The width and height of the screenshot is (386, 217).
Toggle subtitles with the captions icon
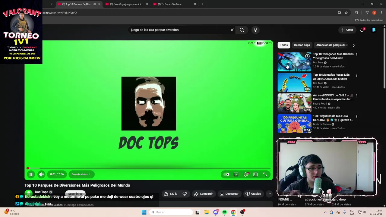(236, 174)
